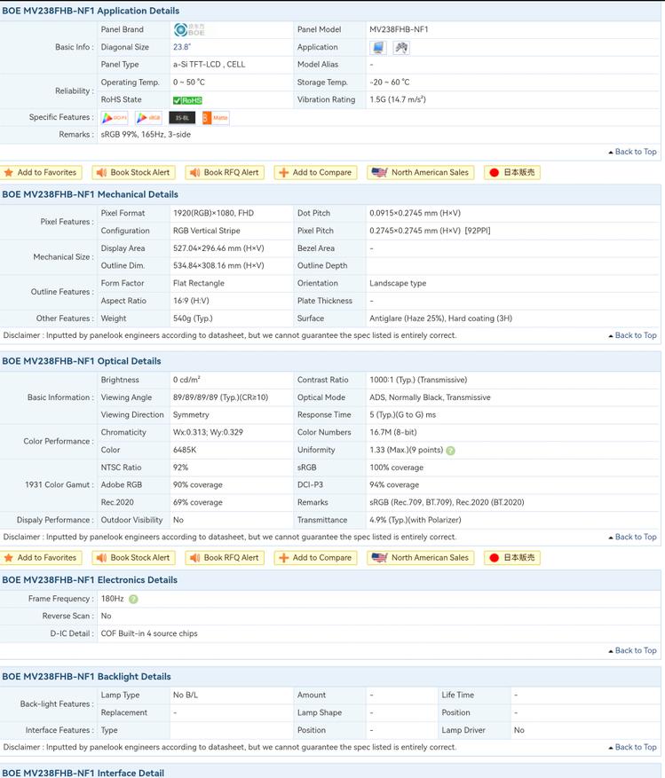Click Book Stock Alert above Mechanical Details
665x778 pixels.
pyautogui.click(x=133, y=173)
